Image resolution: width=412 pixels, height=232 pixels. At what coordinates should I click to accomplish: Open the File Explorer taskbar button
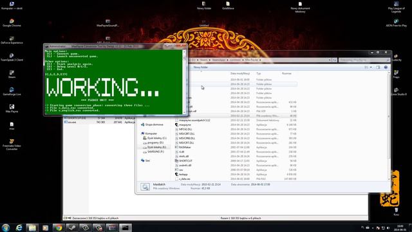click(32, 227)
